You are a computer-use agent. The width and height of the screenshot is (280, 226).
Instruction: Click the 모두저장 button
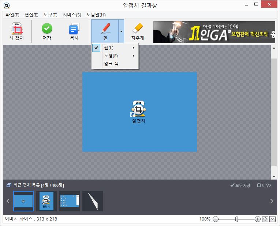(x=240, y=185)
